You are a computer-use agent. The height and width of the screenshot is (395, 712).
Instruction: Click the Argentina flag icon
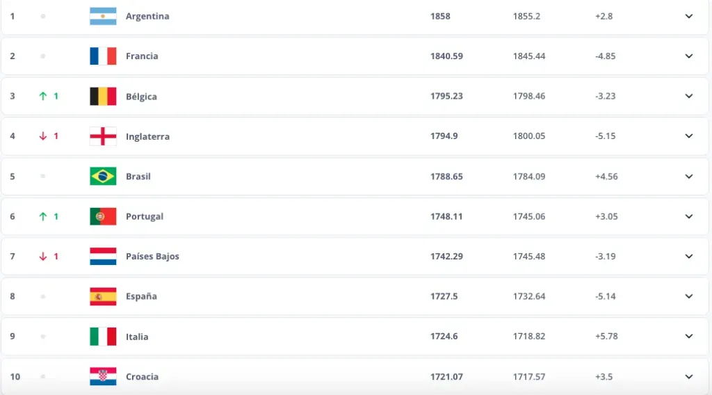pyautogui.click(x=103, y=16)
